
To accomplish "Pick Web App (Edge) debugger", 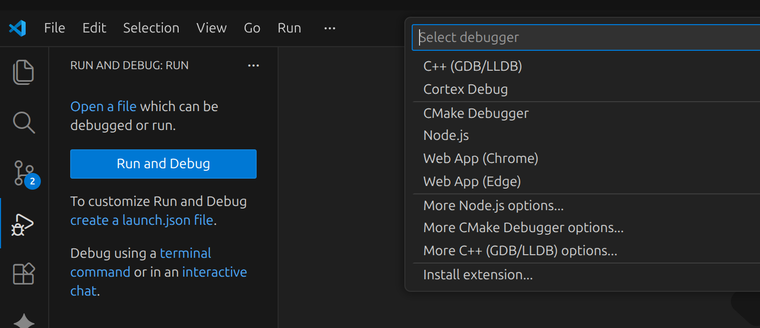I will coord(587,181).
